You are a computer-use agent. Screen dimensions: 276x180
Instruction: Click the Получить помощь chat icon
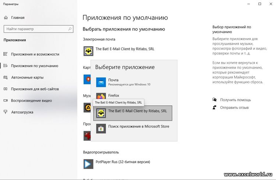(x=215, y=100)
